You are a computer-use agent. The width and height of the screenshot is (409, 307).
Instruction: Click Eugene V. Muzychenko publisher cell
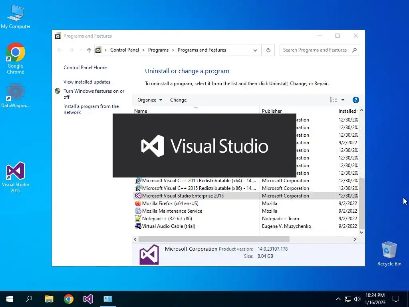point(286,226)
